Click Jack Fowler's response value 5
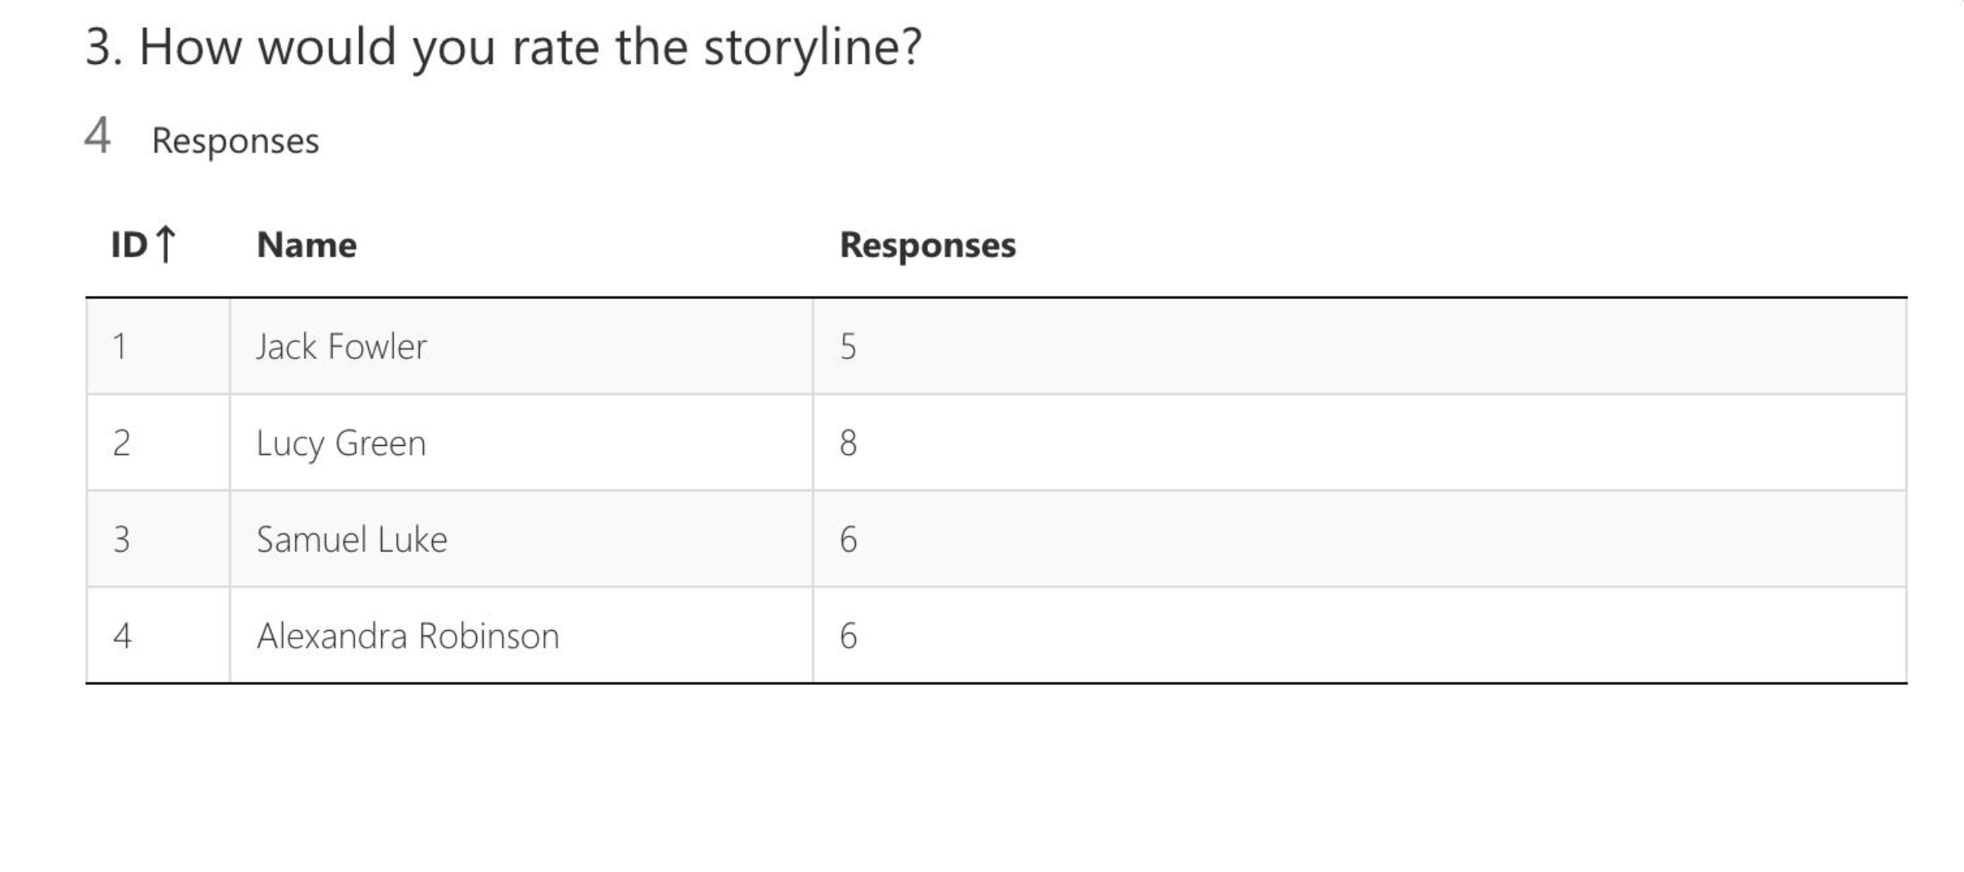This screenshot has width=1964, height=872. tap(848, 347)
